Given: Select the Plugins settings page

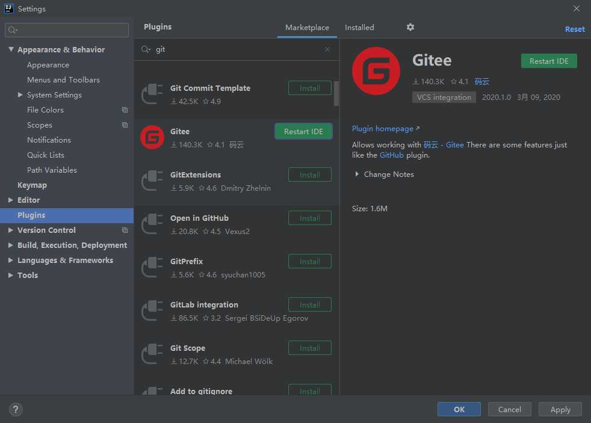Looking at the screenshot, I should [67, 215].
